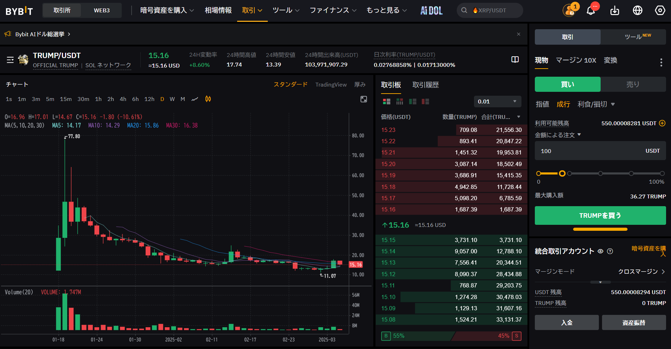Open the 合計 column unit dropdown
The width and height of the screenshot is (671, 349).
pos(518,117)
